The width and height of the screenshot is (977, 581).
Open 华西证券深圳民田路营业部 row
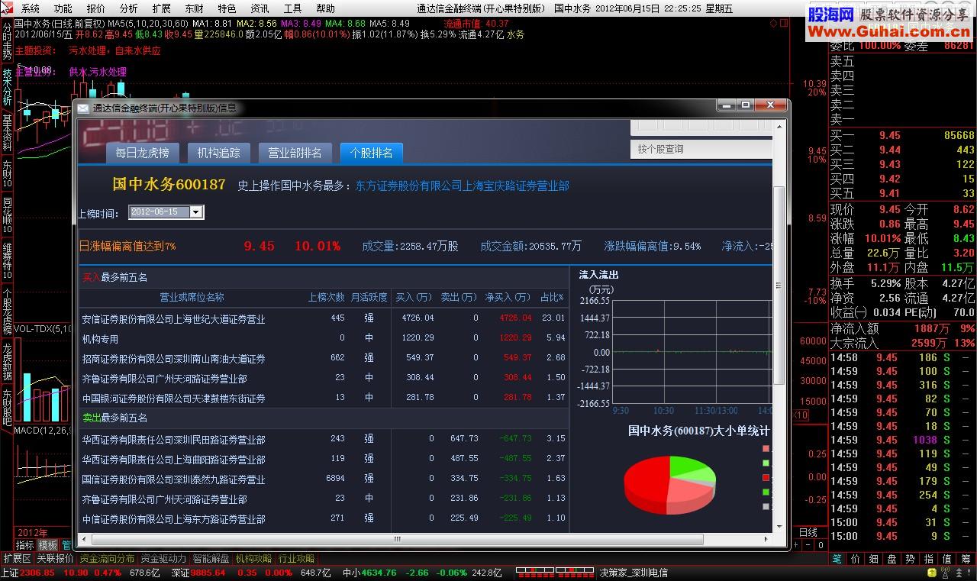324,439
